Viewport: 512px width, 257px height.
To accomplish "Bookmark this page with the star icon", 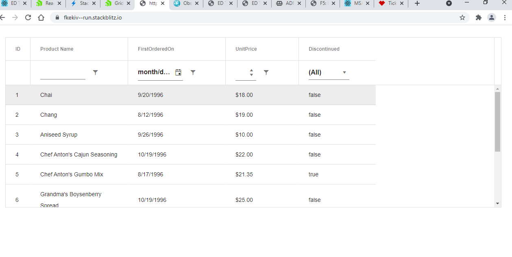I will click(462, 17).
